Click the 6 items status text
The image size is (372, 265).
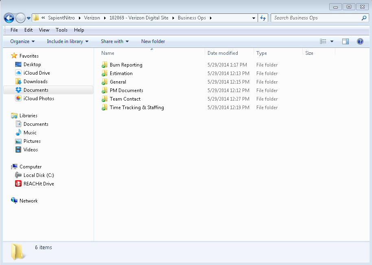click(44, 247)
